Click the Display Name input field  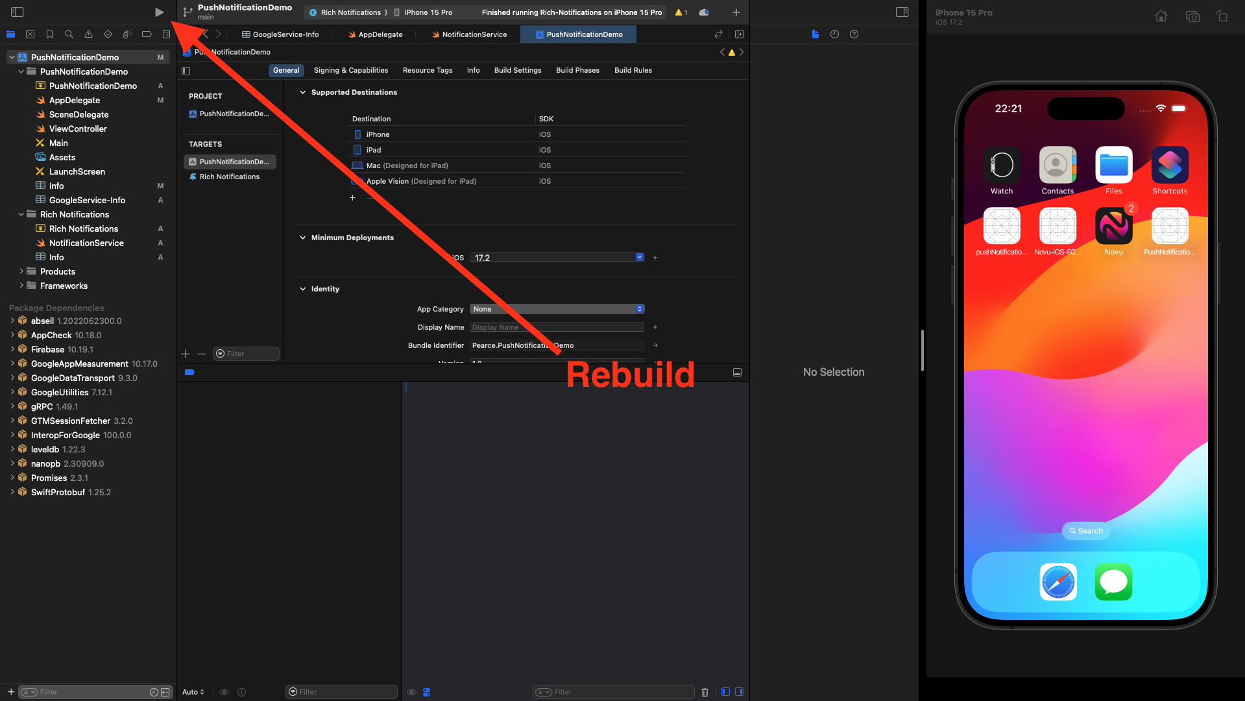557,327
